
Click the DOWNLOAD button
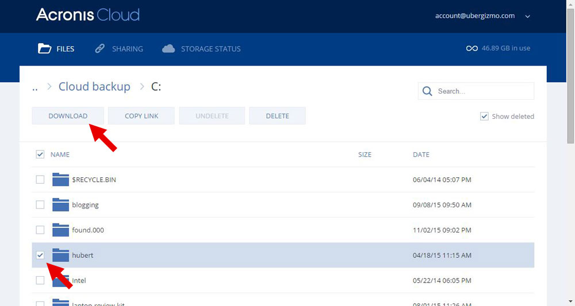[68, 115]
